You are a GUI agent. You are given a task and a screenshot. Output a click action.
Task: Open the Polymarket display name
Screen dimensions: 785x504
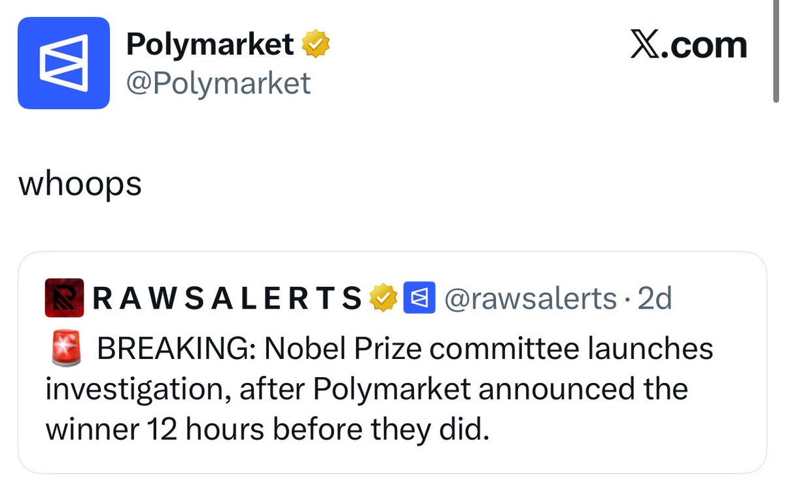point(210,45)
